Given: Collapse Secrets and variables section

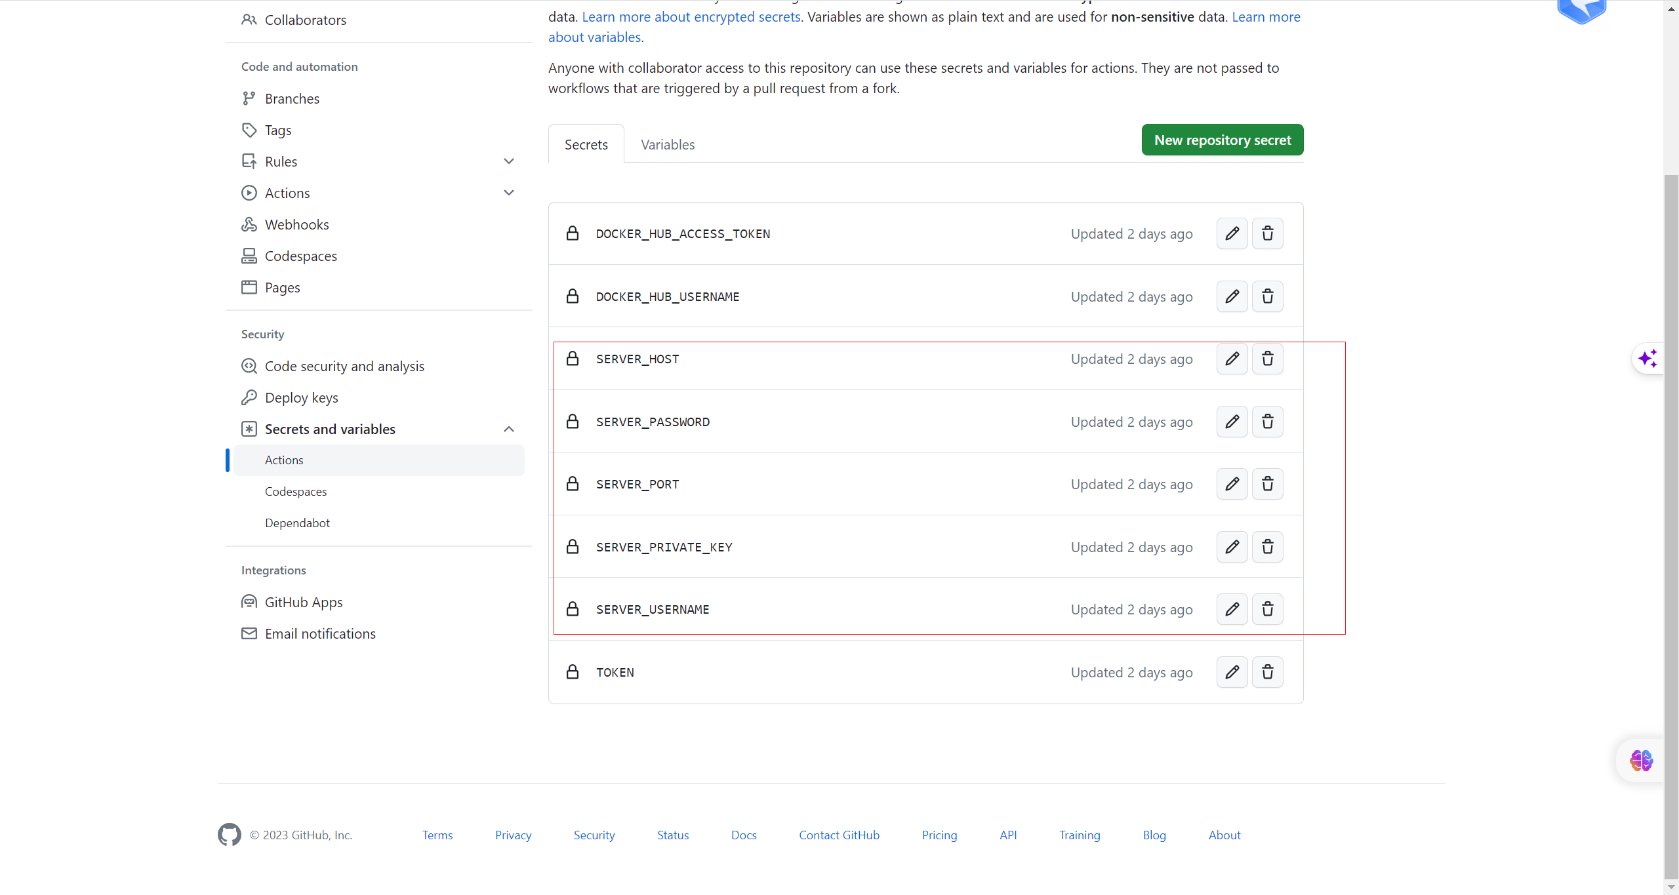Looking at the screenshot, I should 508,429.
